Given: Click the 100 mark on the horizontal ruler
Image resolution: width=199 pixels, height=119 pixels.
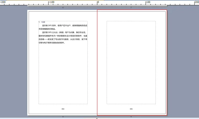Looking at the screenshot, I should pos(148,2).
